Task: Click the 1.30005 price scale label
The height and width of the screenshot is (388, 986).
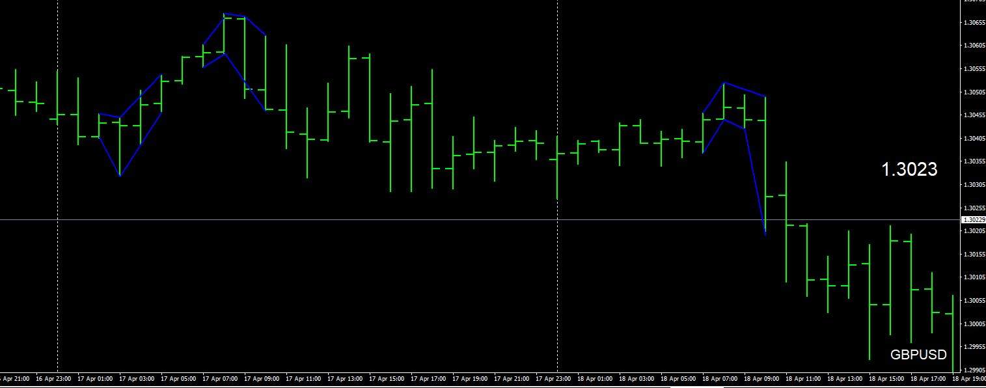Action: click(x=973, y=324)
